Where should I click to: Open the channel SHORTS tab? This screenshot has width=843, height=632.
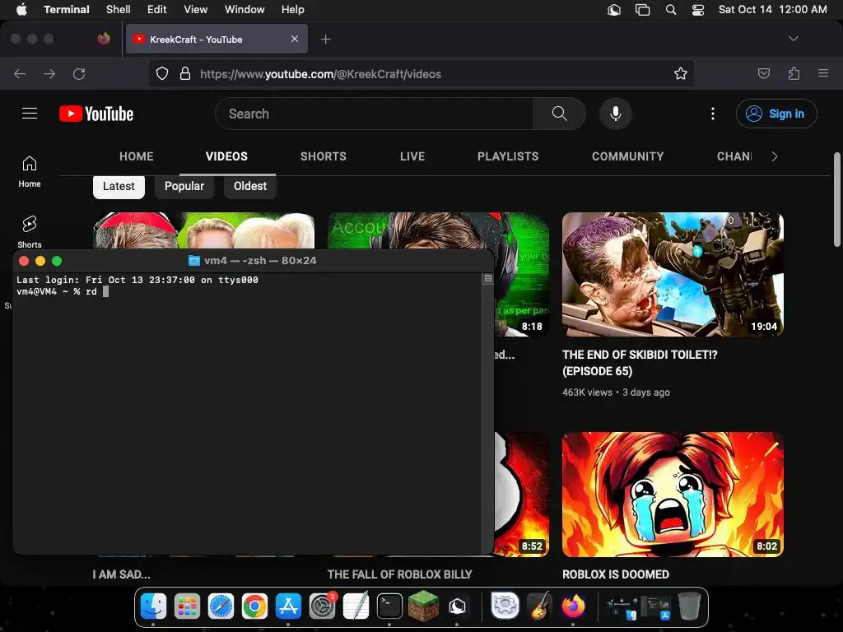click(x=323, y=156)
